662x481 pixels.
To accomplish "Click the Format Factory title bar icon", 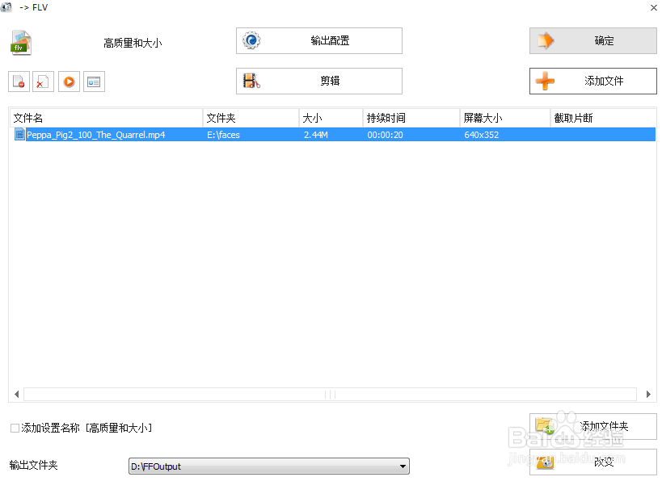I will [x=6, y=6].
